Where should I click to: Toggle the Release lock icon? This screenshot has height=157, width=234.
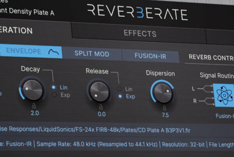(x=101, y=107)
